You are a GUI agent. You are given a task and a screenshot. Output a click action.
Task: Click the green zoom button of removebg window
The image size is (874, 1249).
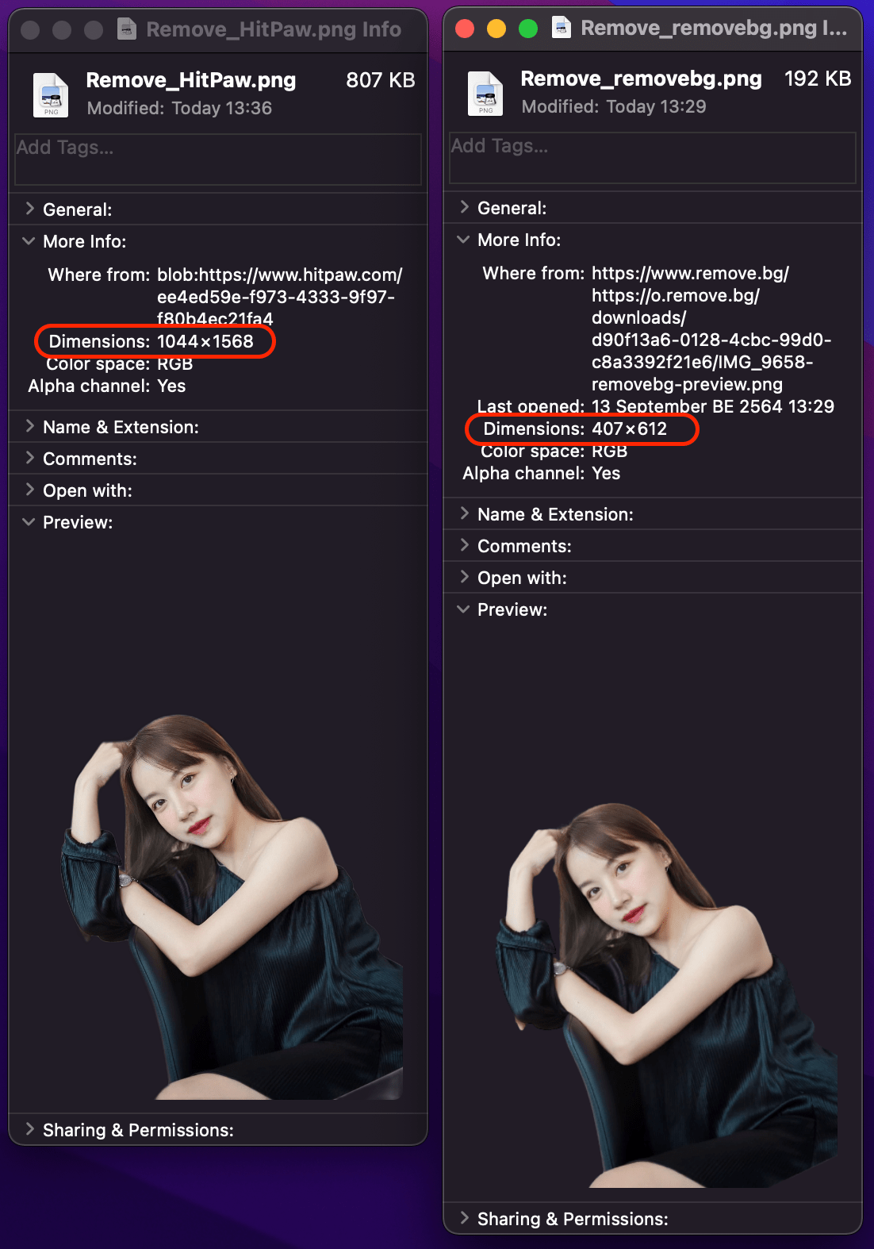coord(528,29)
